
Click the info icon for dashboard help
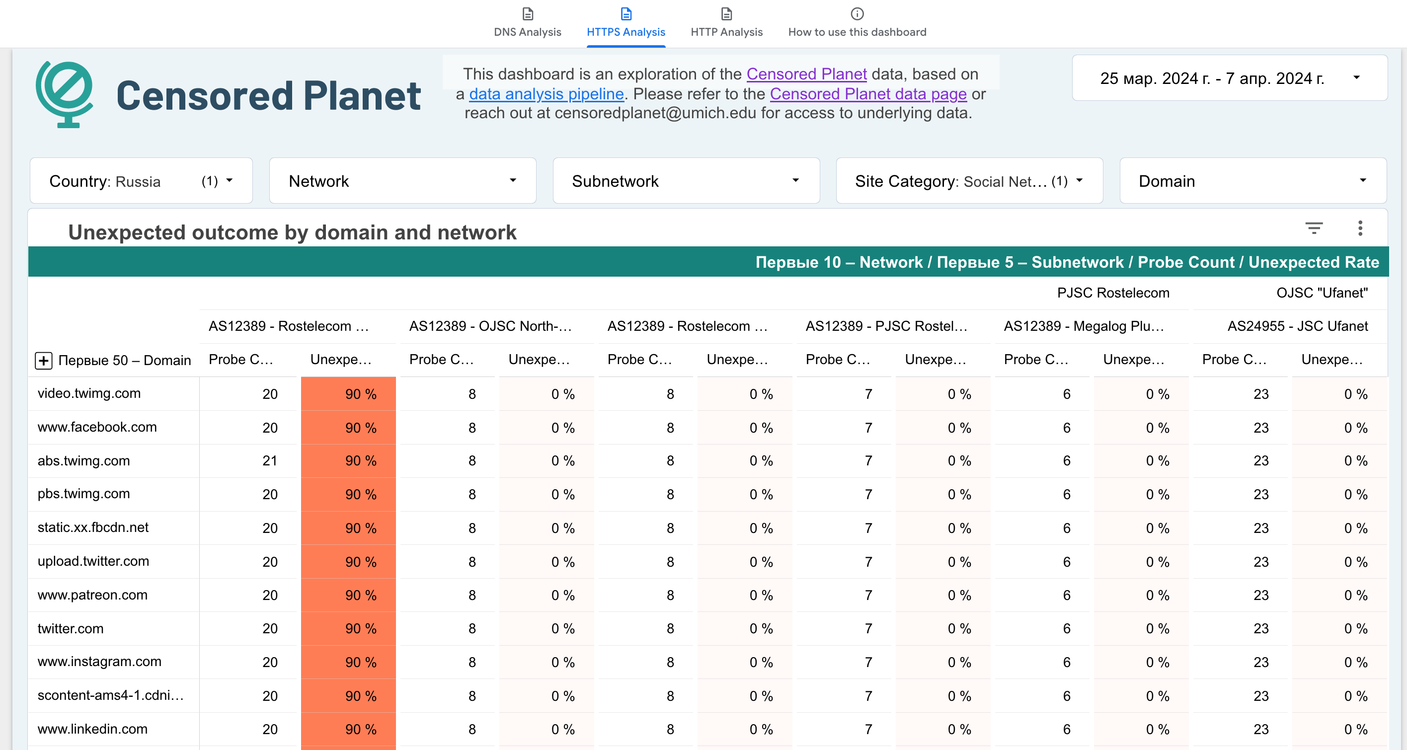pos(857,13)
